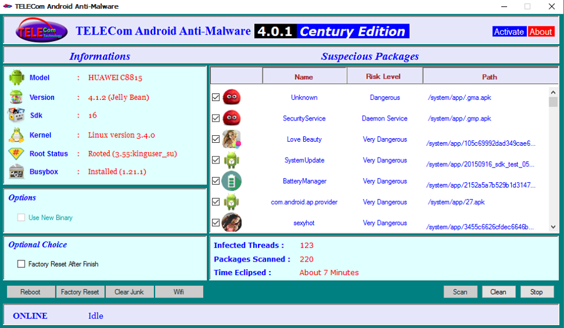Click the Century Edition banner
Viewport: 564px width, 328px height.
pyautogui.click(x=353, y=31)
